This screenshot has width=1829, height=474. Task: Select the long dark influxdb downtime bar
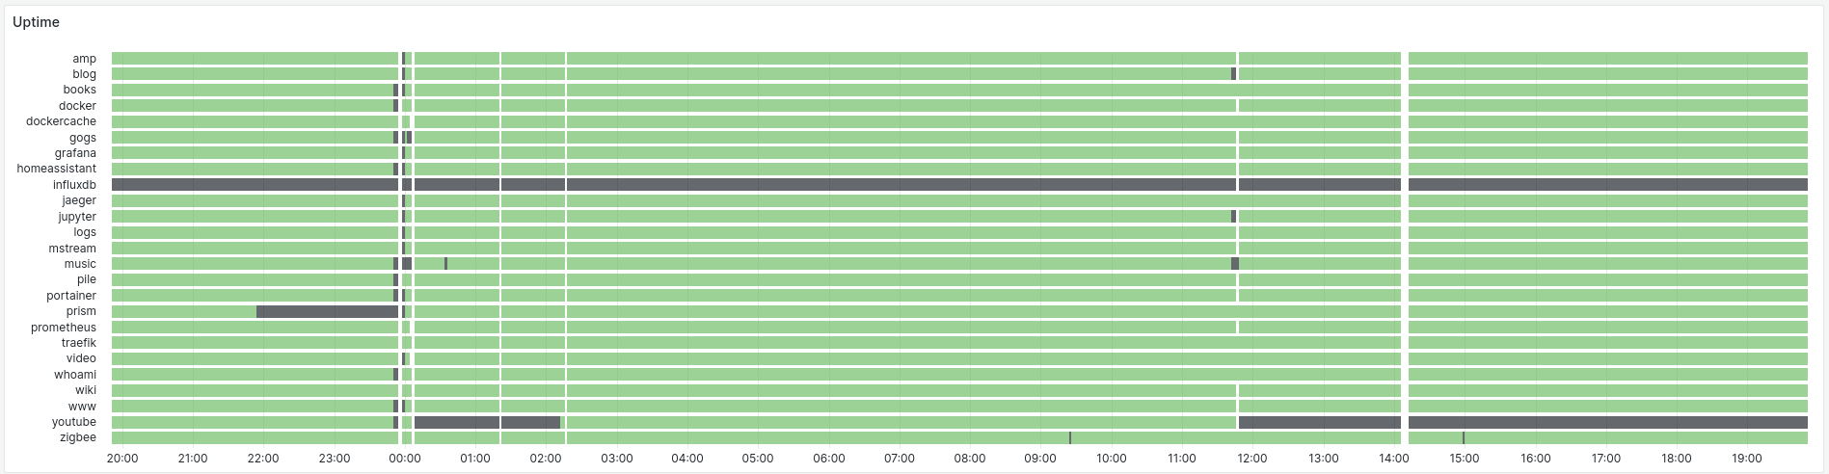coord(959,185)
